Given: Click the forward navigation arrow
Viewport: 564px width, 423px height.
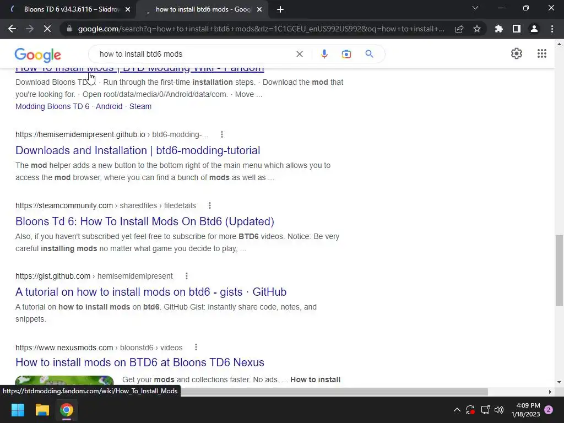Looking at the screenshot, I should (30, 29).
